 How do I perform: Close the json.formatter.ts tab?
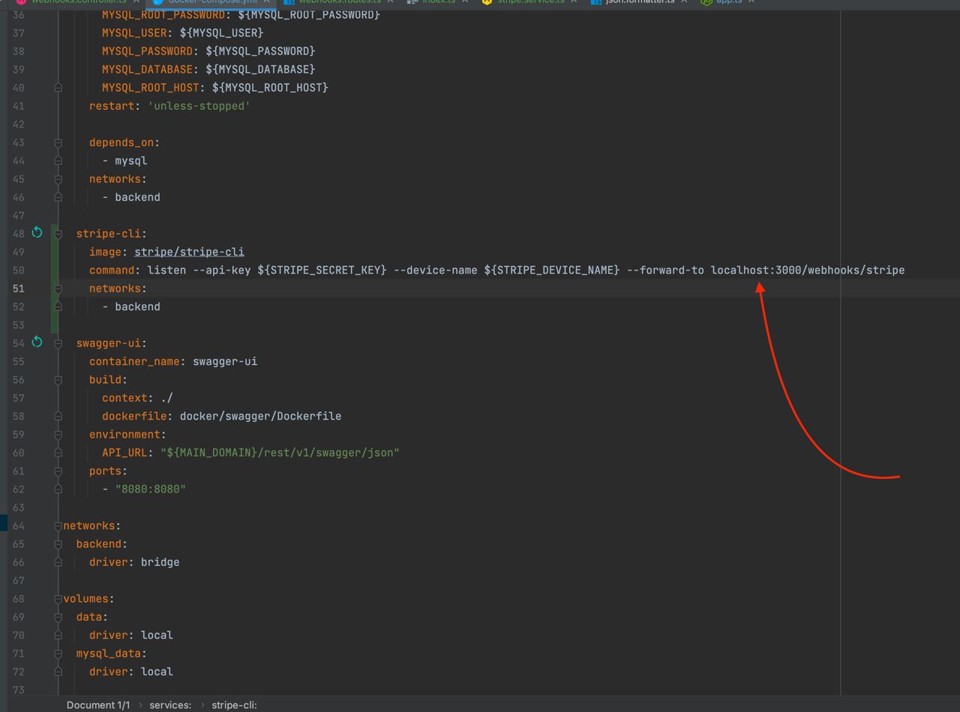click(684, 1)
